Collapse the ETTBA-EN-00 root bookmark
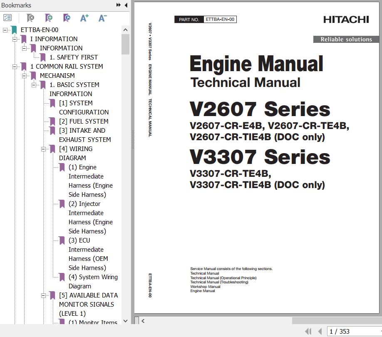 pyautogui.click(x=5, y=30)
